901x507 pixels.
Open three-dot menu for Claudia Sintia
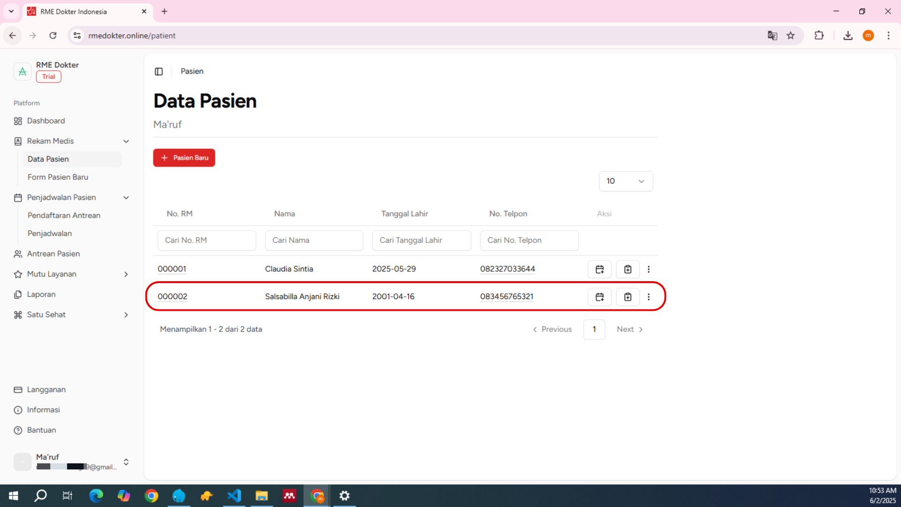[x=649, y=269]
